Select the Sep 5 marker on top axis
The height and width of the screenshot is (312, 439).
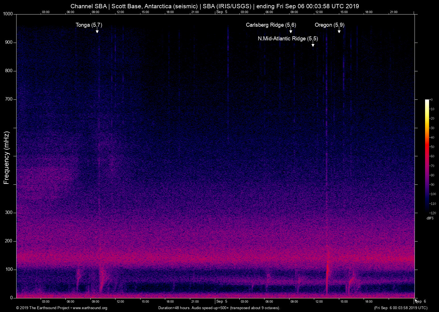[222, 12]
